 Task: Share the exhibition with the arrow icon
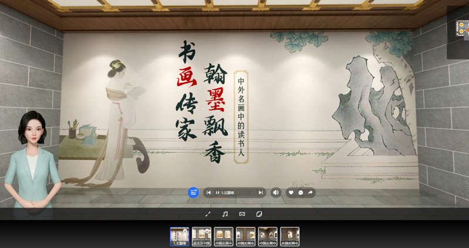pos(310,192)
